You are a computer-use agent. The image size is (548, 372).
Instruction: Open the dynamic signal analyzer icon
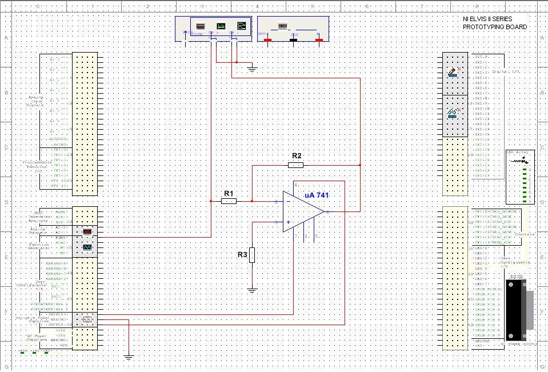[x=221, y=26]
